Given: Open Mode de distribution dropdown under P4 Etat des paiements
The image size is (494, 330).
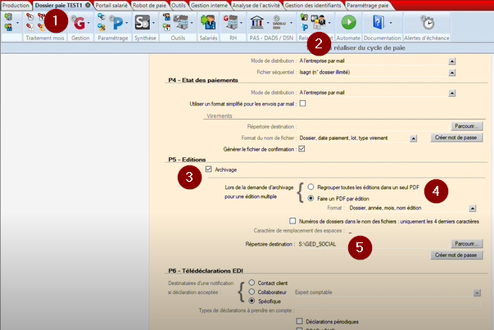Looking at the screenshot, I should click(x=452, y=93).
